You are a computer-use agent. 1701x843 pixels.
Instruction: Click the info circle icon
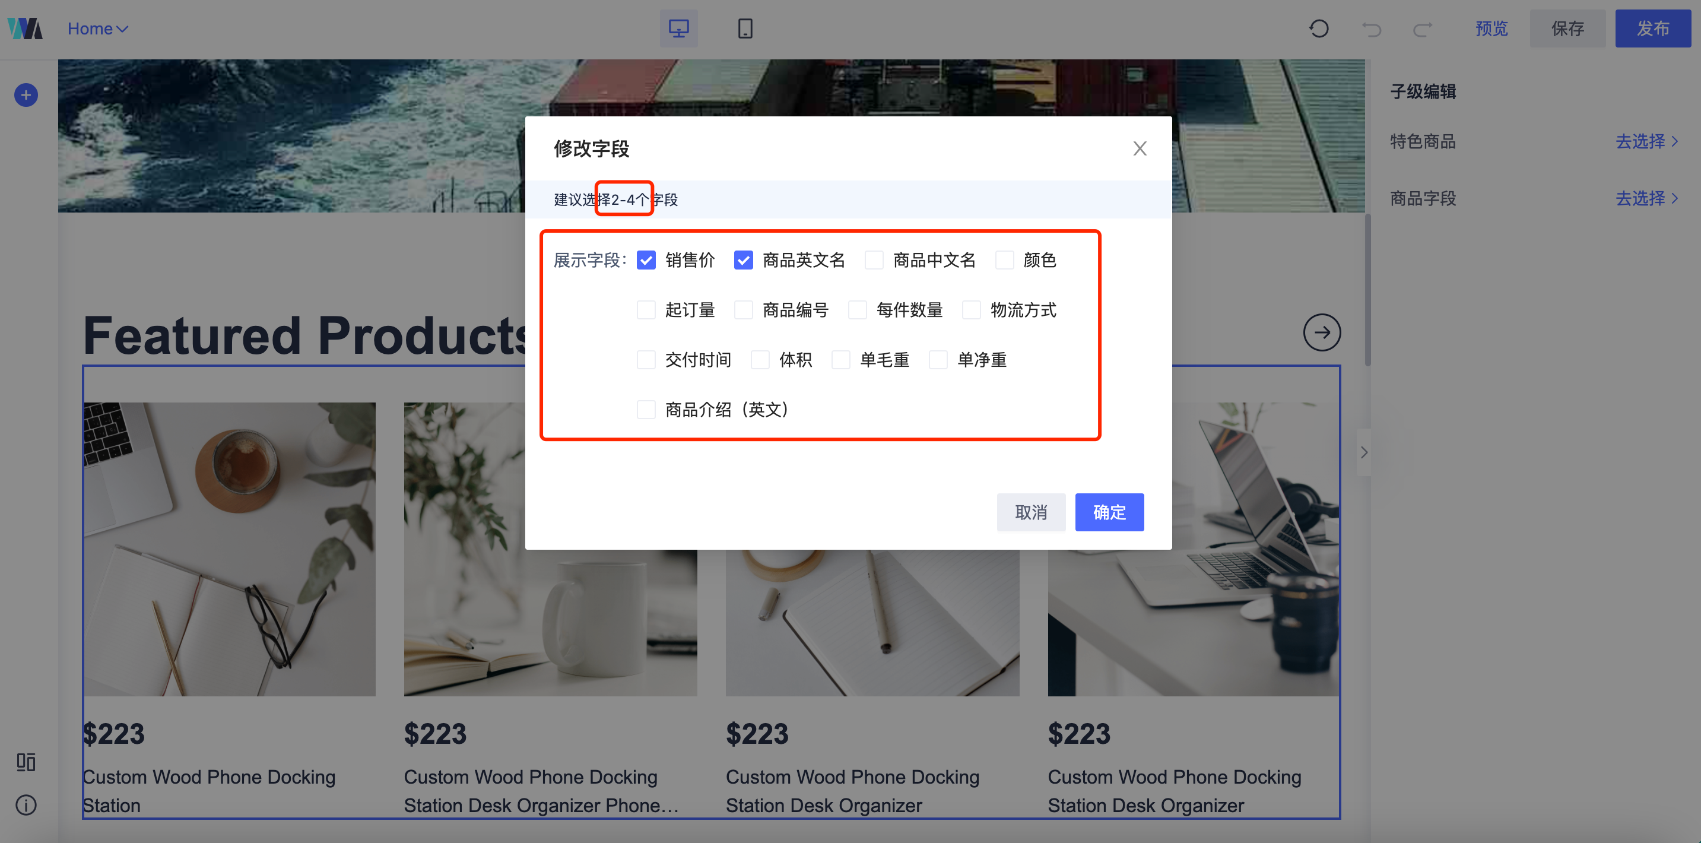pos(26,804)
